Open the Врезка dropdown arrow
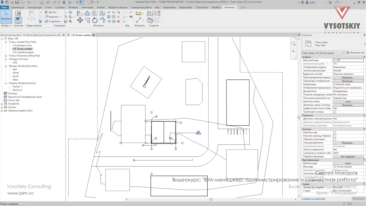This screenshot has height=206, width=366. [x=58, y=12]
